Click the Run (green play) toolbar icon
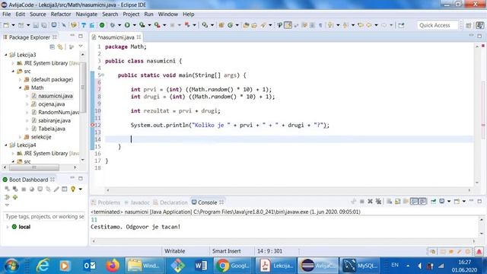Screen dimensions: 487x274 point(127,25)
